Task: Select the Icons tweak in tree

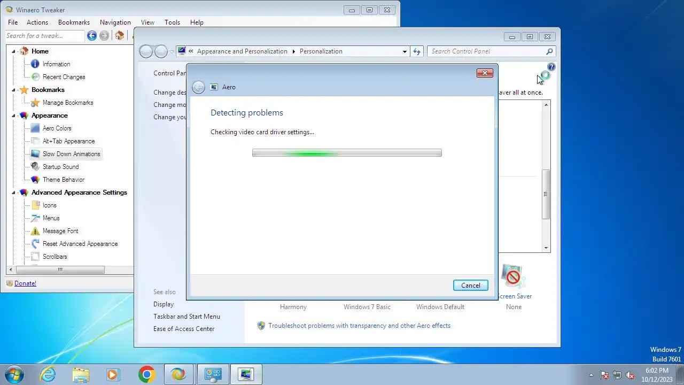Action: click(x=49, y=205)
